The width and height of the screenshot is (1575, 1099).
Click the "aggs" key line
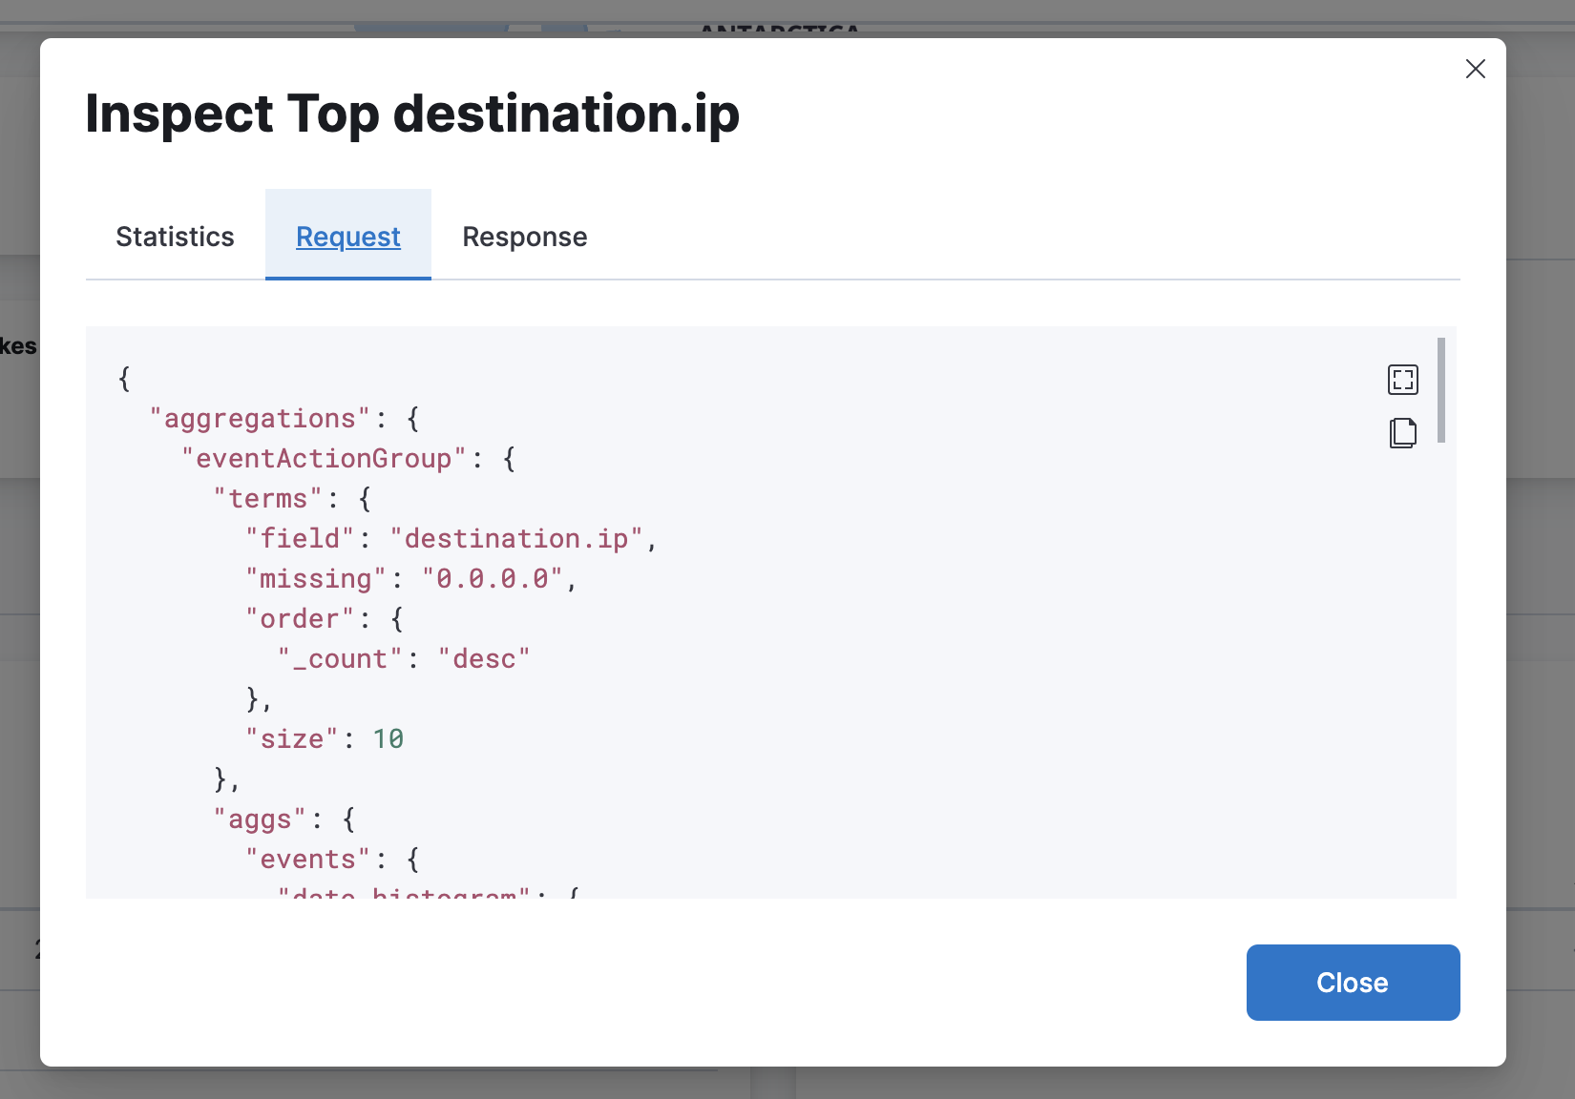coord(260,819)
